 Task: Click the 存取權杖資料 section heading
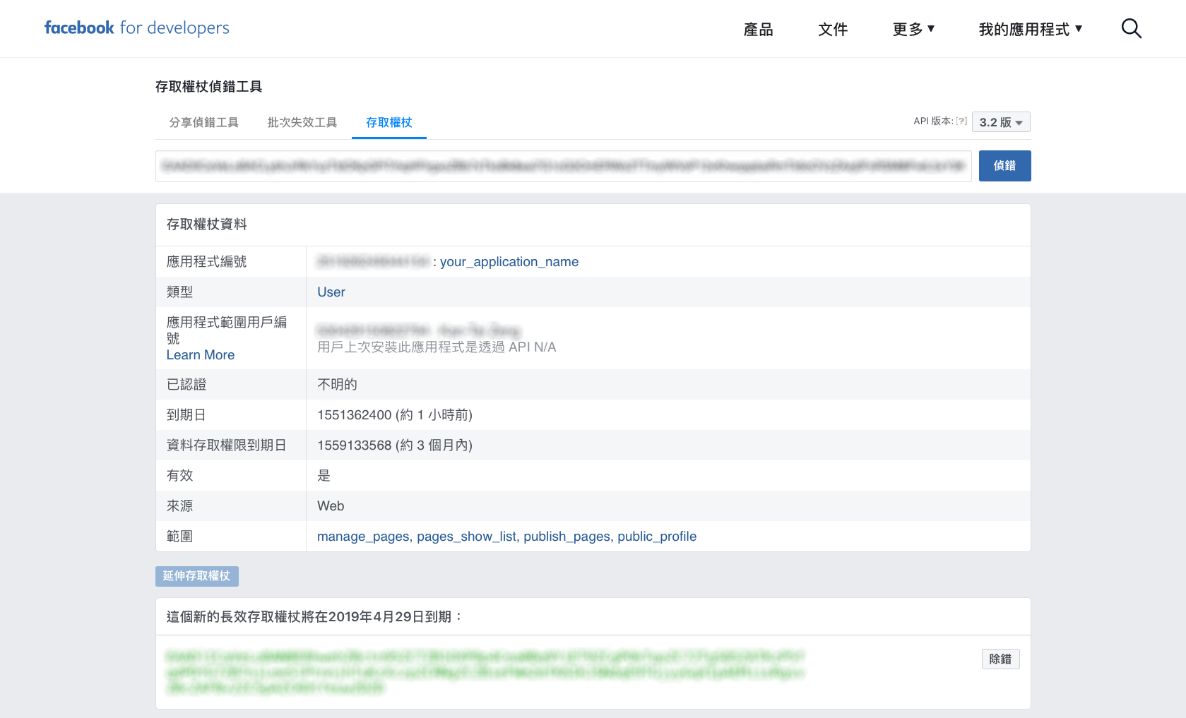click(207, 225)
